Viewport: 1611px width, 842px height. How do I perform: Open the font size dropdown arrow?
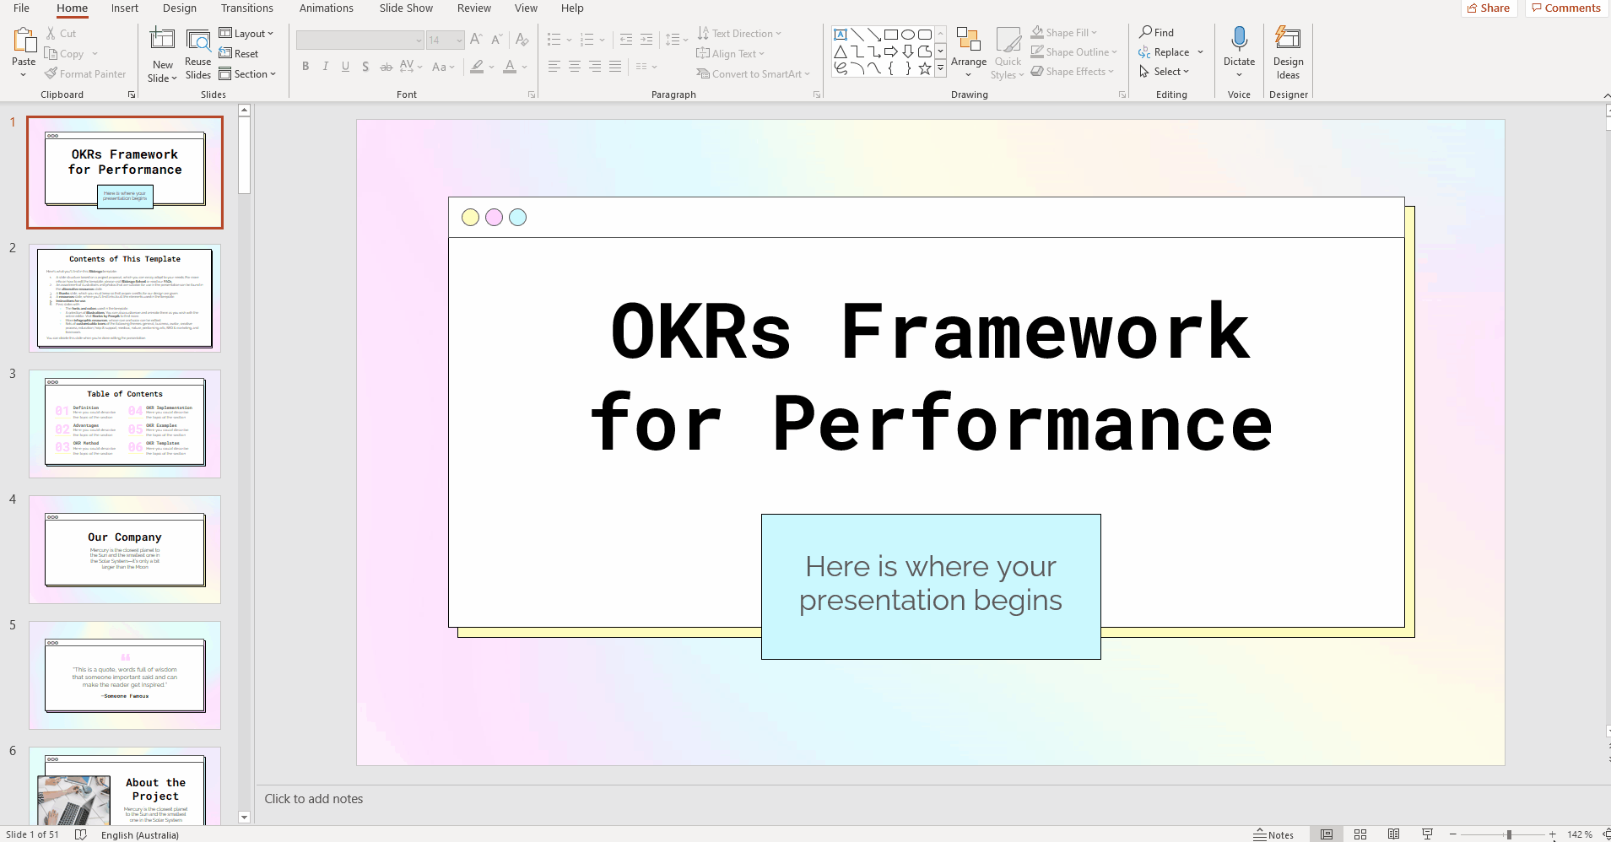pos(457,40)
